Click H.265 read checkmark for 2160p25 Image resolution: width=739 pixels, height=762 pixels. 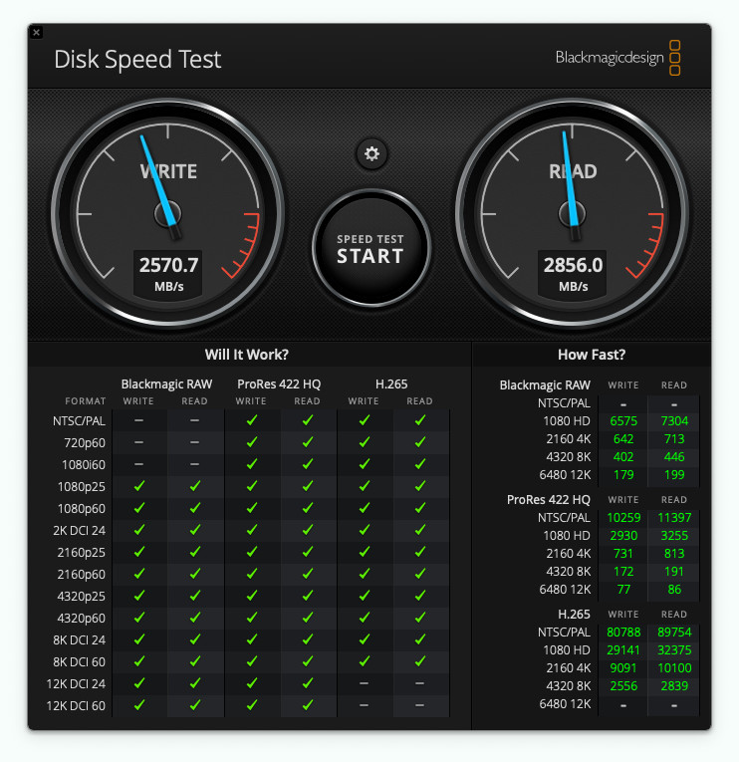coord(420,552)
